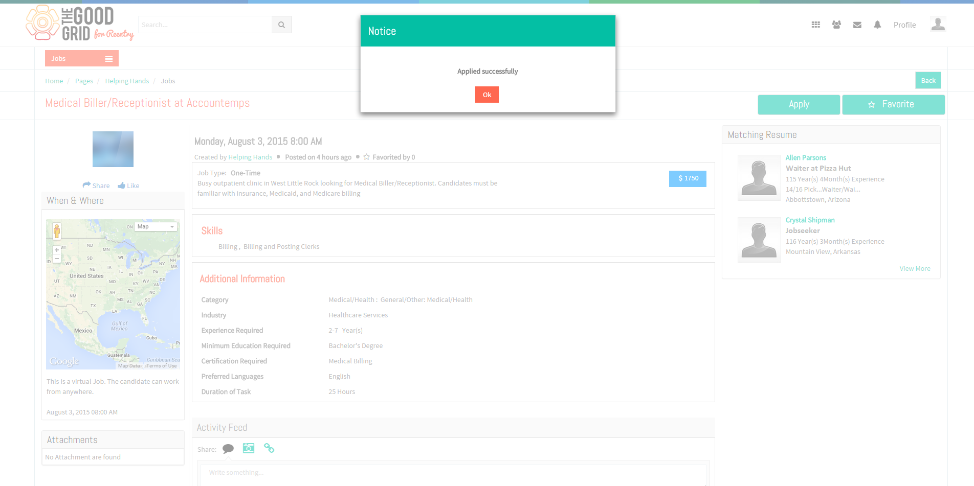Select the photo share icon

pos(249,448)
